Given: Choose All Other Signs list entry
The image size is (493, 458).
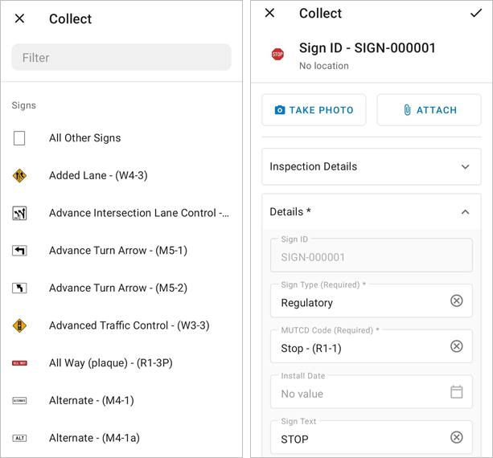Looking at the screenshot, I should [121, 138].
